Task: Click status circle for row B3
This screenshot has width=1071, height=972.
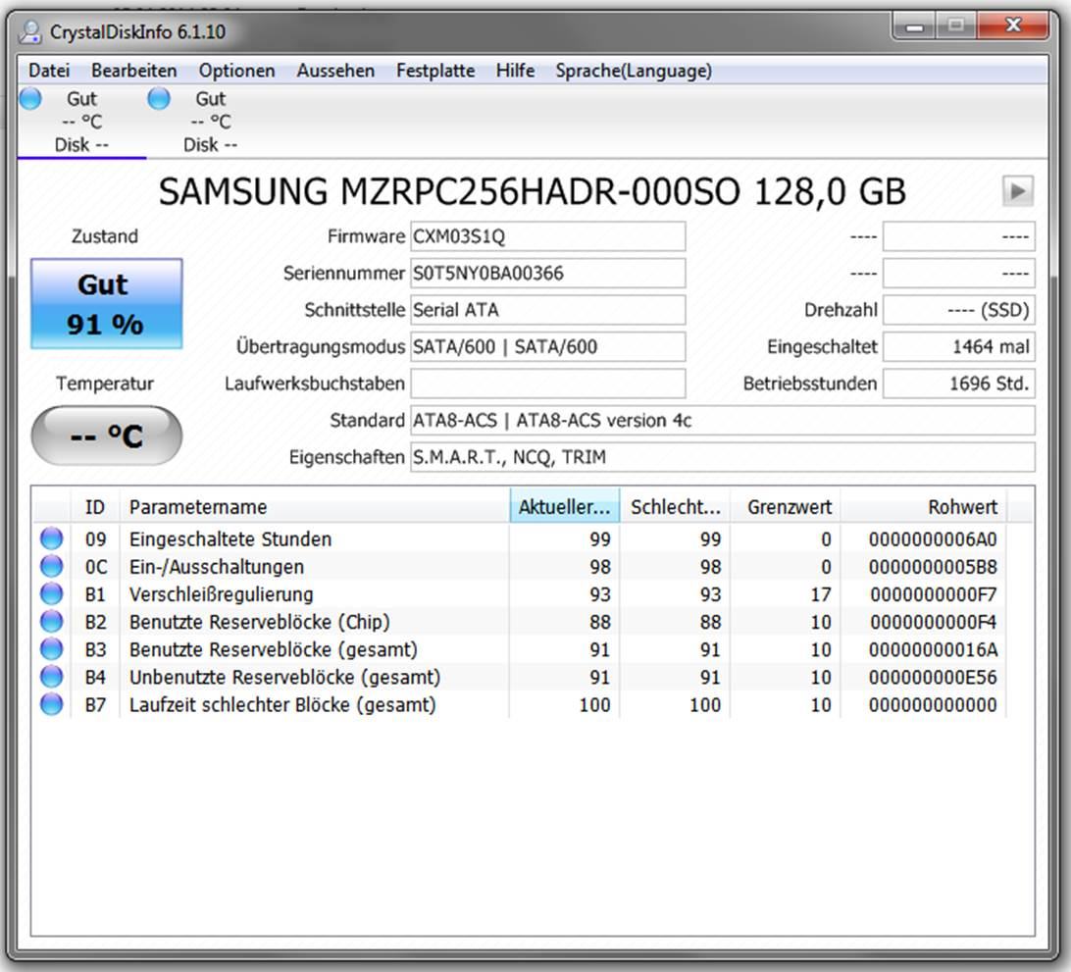Action: pos(51,649)
